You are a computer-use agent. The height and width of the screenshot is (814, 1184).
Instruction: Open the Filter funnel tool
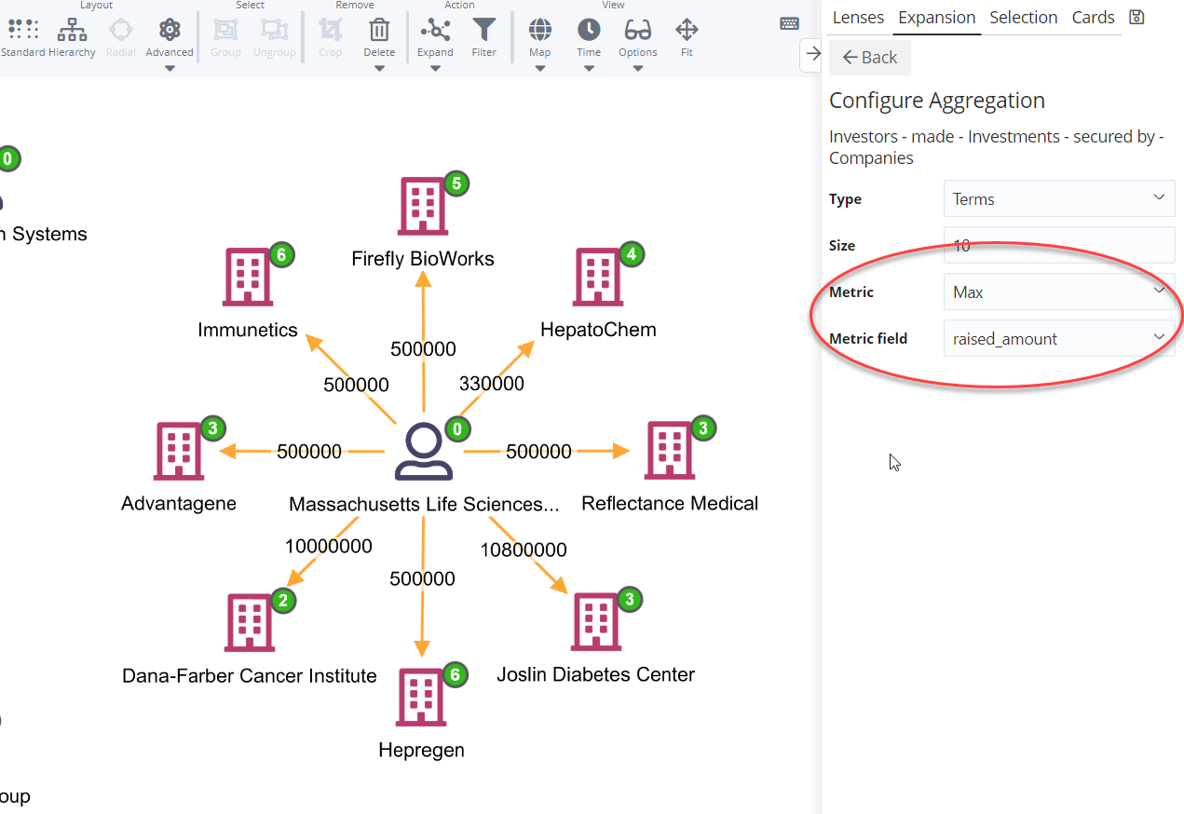(483, 30)
